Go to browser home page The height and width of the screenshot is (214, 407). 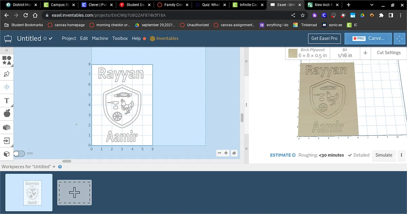(35, 15)
